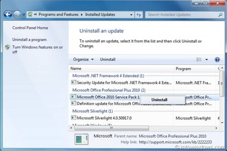
Task: Click the Microsoft Silverlight 4.0.50917.0 update icon
Action: [73, 118]
